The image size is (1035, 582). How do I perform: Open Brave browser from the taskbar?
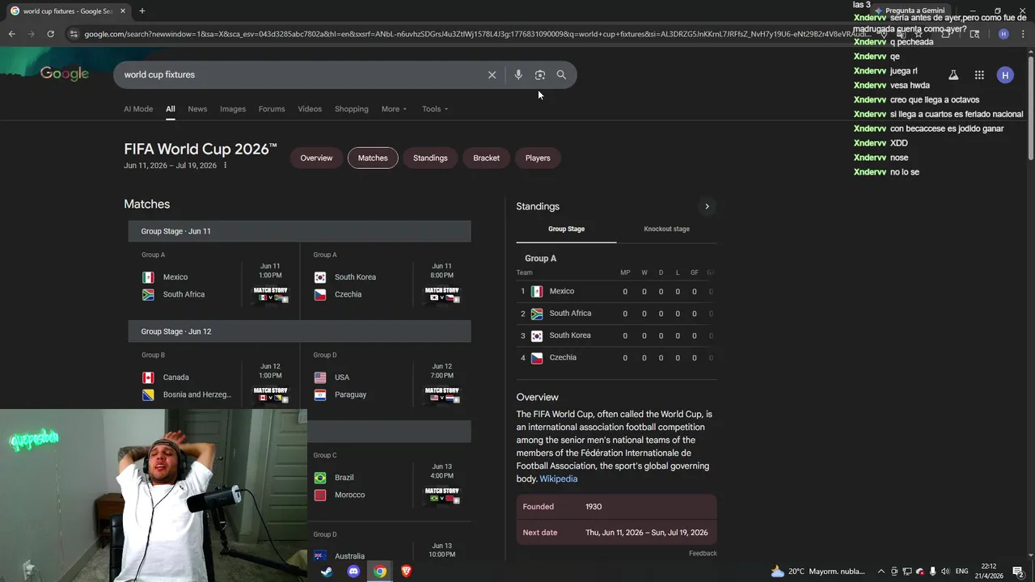[406, 571]
